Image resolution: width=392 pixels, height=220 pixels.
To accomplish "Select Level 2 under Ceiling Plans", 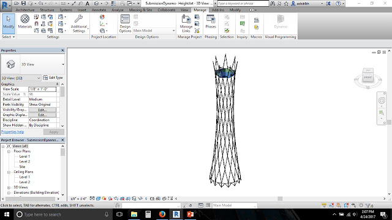I will pos(24,182).
